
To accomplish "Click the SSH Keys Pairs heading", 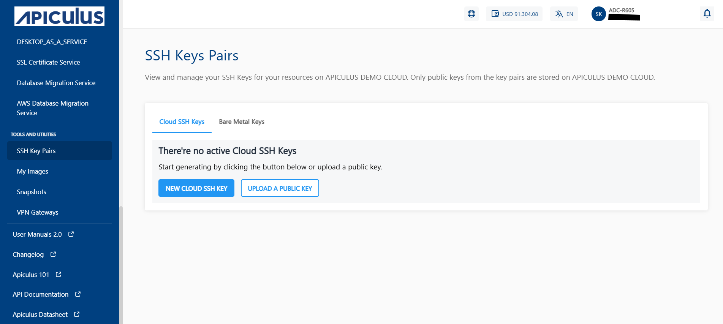I will tap(191, 55).
